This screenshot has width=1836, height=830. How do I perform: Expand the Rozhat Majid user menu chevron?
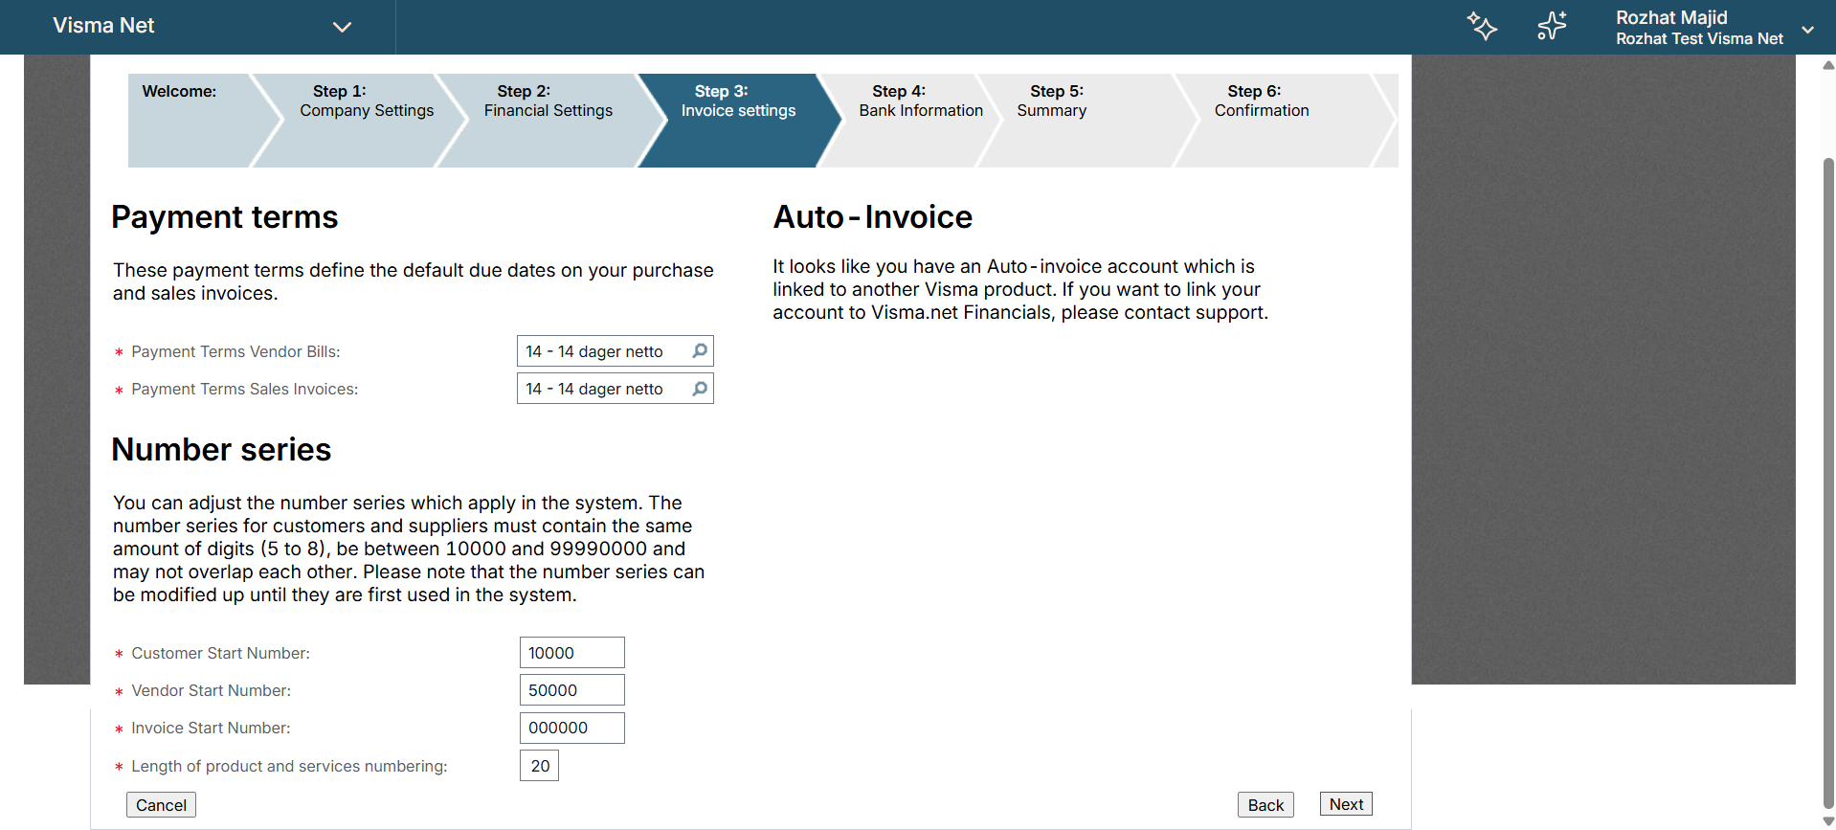point(1807,30)
